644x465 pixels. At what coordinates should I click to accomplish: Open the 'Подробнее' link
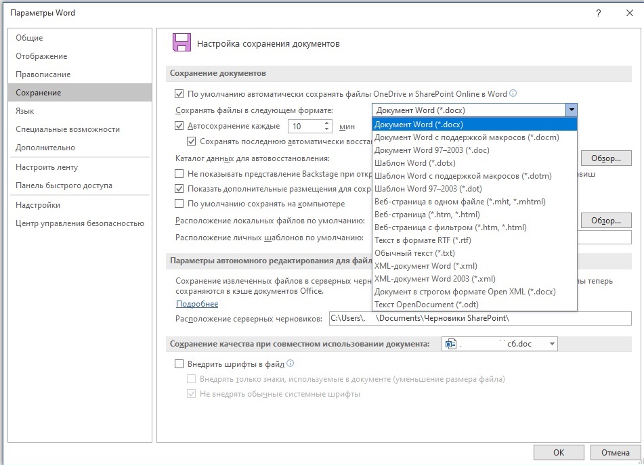tap(197, 304)
